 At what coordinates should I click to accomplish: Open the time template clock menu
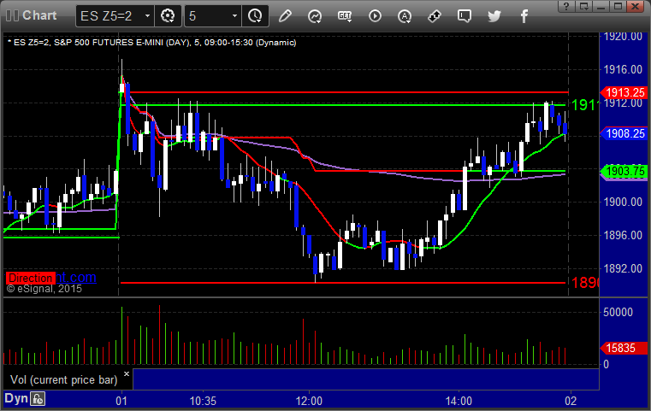tap(255, 16)
